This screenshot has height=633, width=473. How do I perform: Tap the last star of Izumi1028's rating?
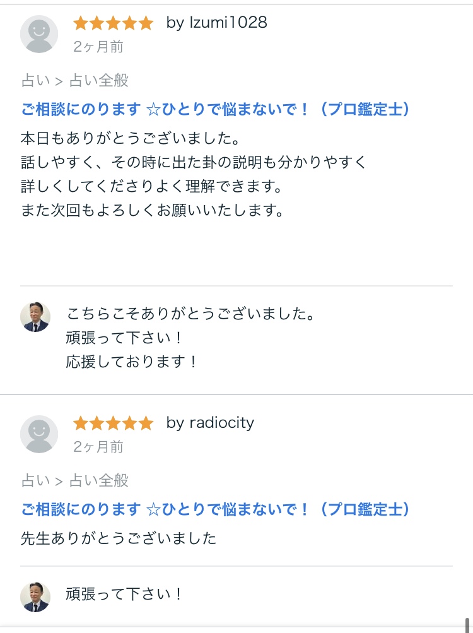click(146, 23)
